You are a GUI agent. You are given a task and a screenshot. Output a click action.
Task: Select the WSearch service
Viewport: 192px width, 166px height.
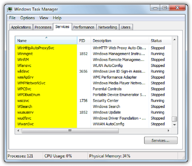click(93, 107)
